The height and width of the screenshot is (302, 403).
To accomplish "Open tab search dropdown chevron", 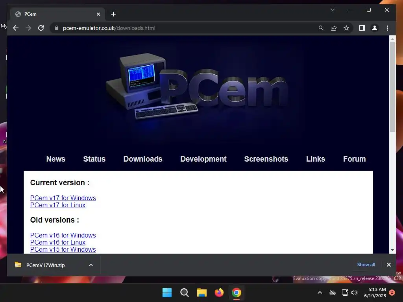I will point(332,10).
